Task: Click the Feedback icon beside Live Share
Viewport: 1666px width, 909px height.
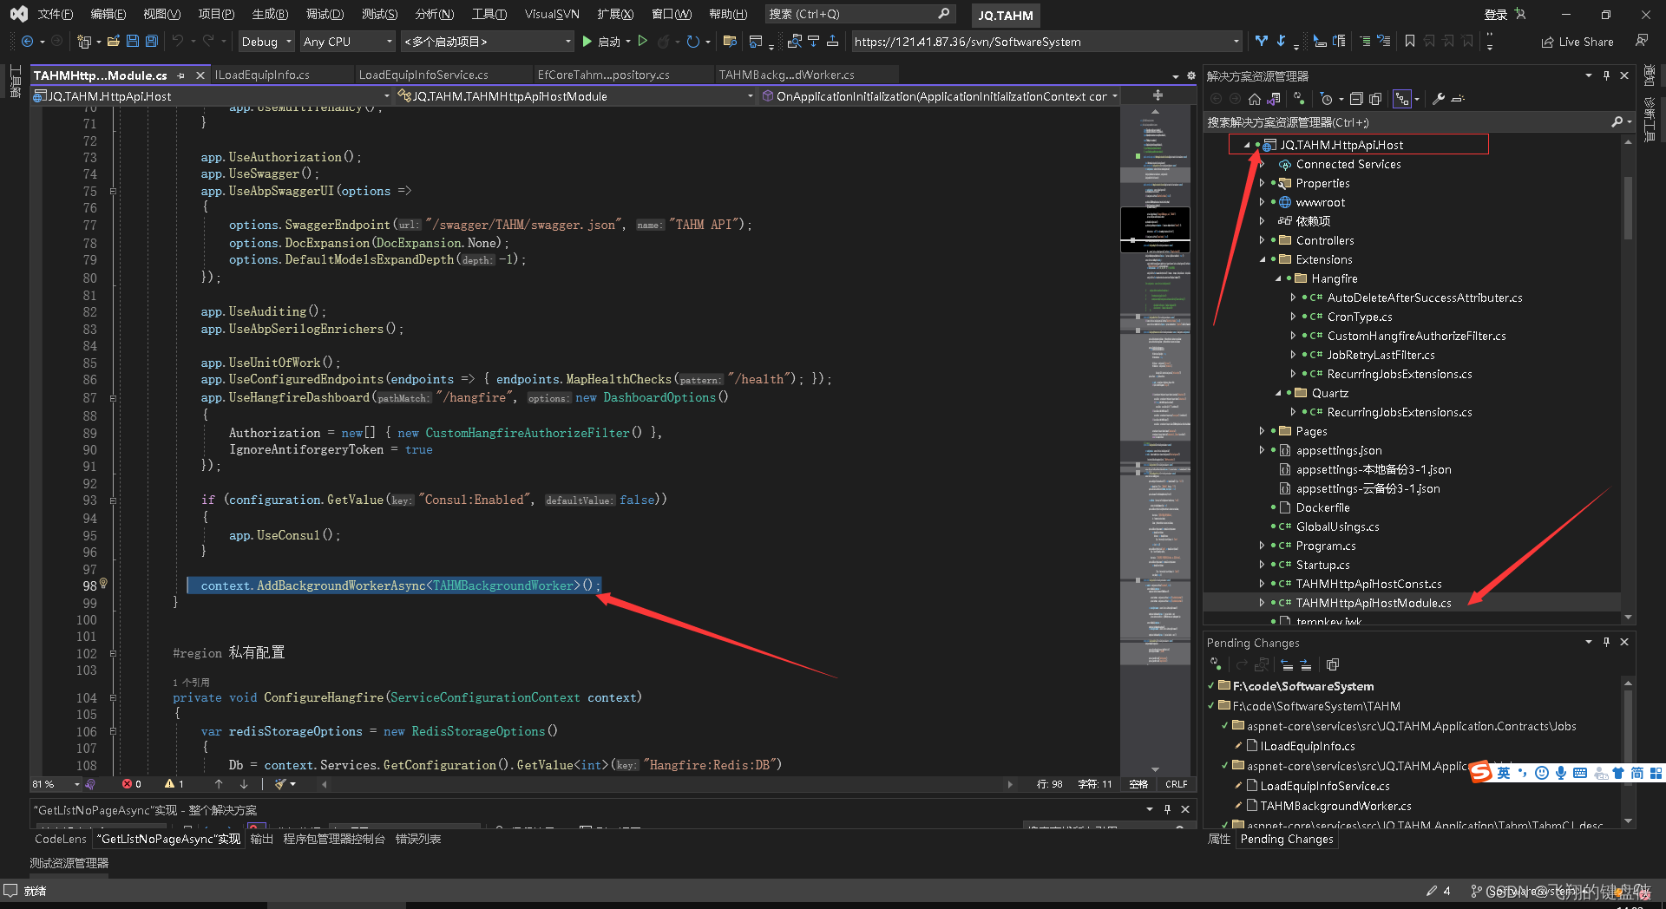Action: [x=1642, y=41]
